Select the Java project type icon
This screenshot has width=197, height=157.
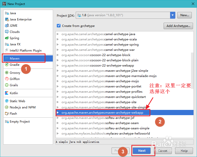[x=7, y=13]
